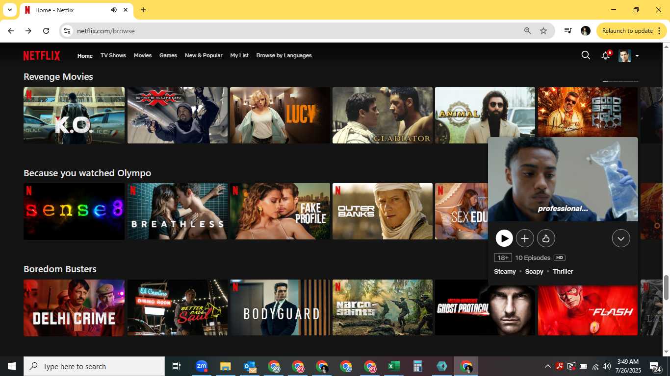The height and width of the screenshot is (376, 670).
Task: Expand more info chevron on preview card
Action: point(621,238)
